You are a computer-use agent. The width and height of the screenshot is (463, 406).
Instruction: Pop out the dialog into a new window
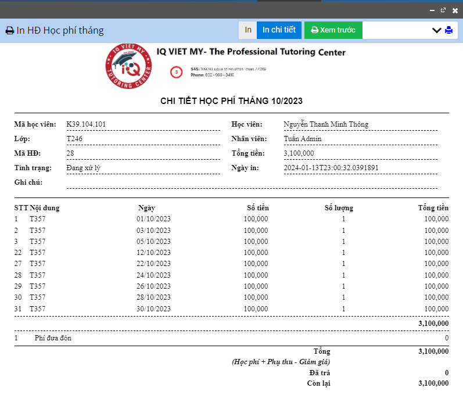[443, 10]
